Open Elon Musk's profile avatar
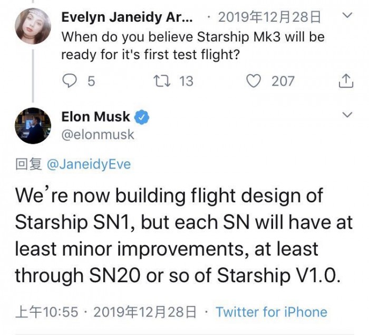Image resolution: width=369 pixels, height=335 pixels. pos(33,126)
